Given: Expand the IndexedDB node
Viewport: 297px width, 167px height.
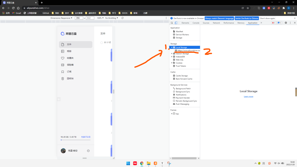Looking at the screenshot, I should pos(172,57).
